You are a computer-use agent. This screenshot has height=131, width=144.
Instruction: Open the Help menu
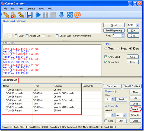coord(50,9)
